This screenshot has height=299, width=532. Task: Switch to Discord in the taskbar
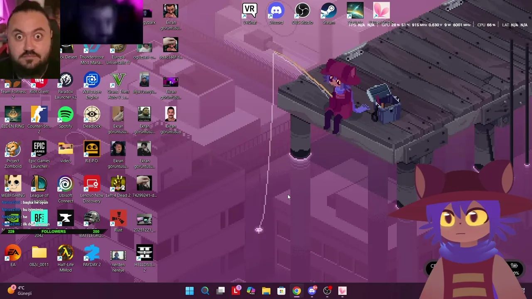312,291
